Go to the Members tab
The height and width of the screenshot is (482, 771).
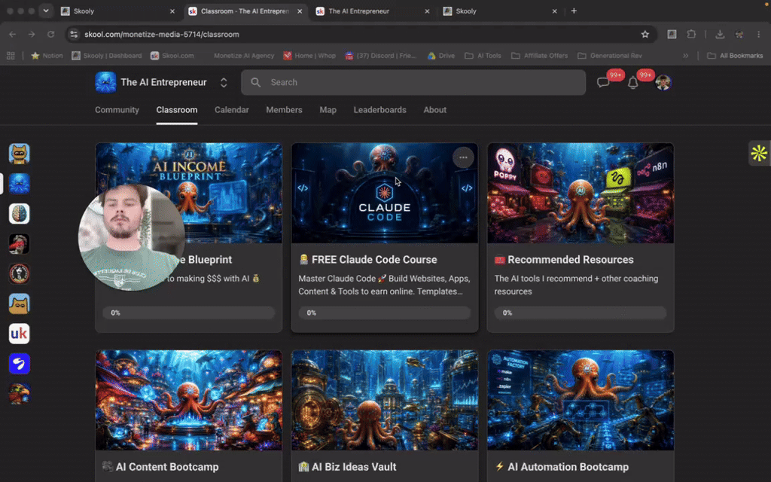pos(284,110)
